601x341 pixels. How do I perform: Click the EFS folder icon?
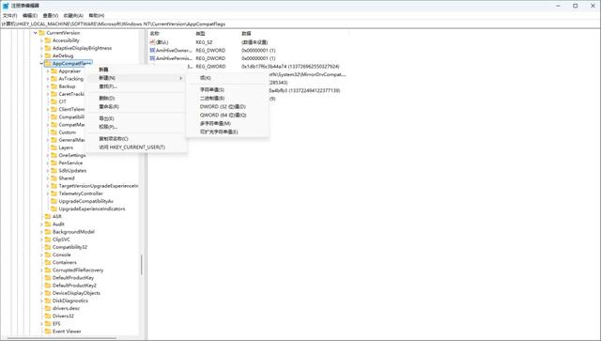(x=48, y=324)
